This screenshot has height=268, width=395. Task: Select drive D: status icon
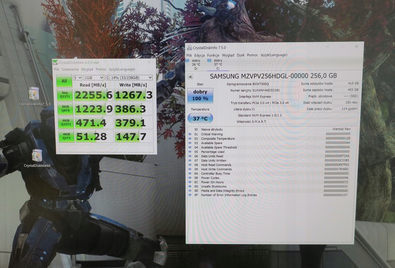pyautogui.click(x=187, y=61)
